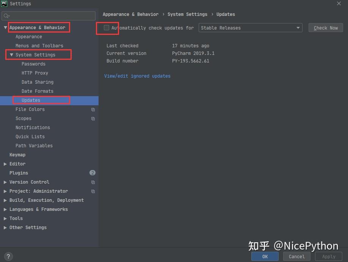Expand the Tools section arrow
Viewport: 348px width, 262px height.
(x=5, y=218)
